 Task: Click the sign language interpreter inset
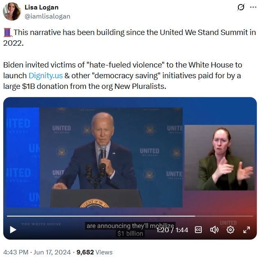pyautogui.click(x=219, y=158)
